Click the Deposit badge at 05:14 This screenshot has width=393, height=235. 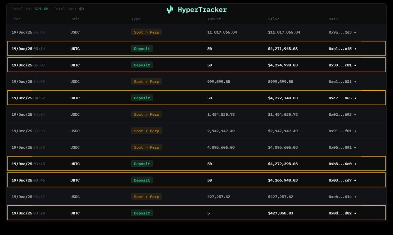coord(142,49)
